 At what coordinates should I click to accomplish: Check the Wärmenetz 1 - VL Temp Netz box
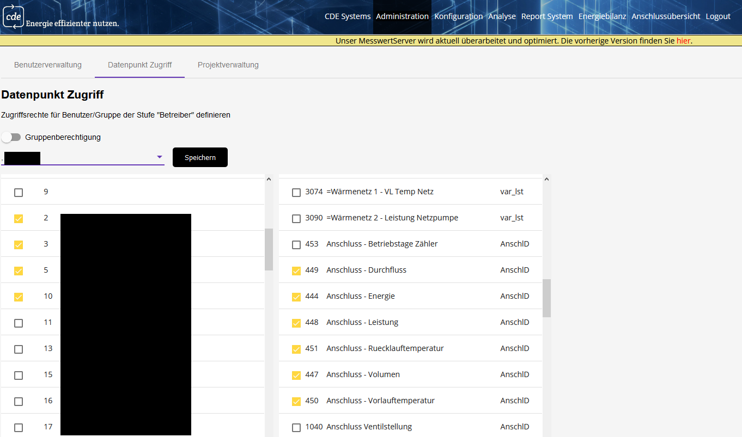coord(296,192)
